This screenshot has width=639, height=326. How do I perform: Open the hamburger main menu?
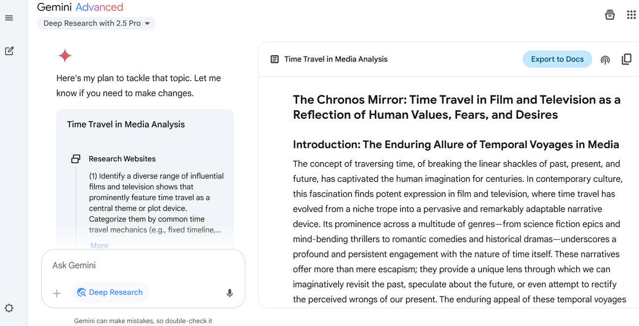(9, 18)
